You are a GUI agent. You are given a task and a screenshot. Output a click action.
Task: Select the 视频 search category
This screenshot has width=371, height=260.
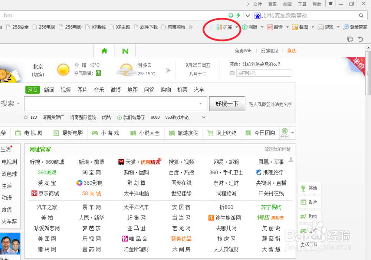point(66,89)
